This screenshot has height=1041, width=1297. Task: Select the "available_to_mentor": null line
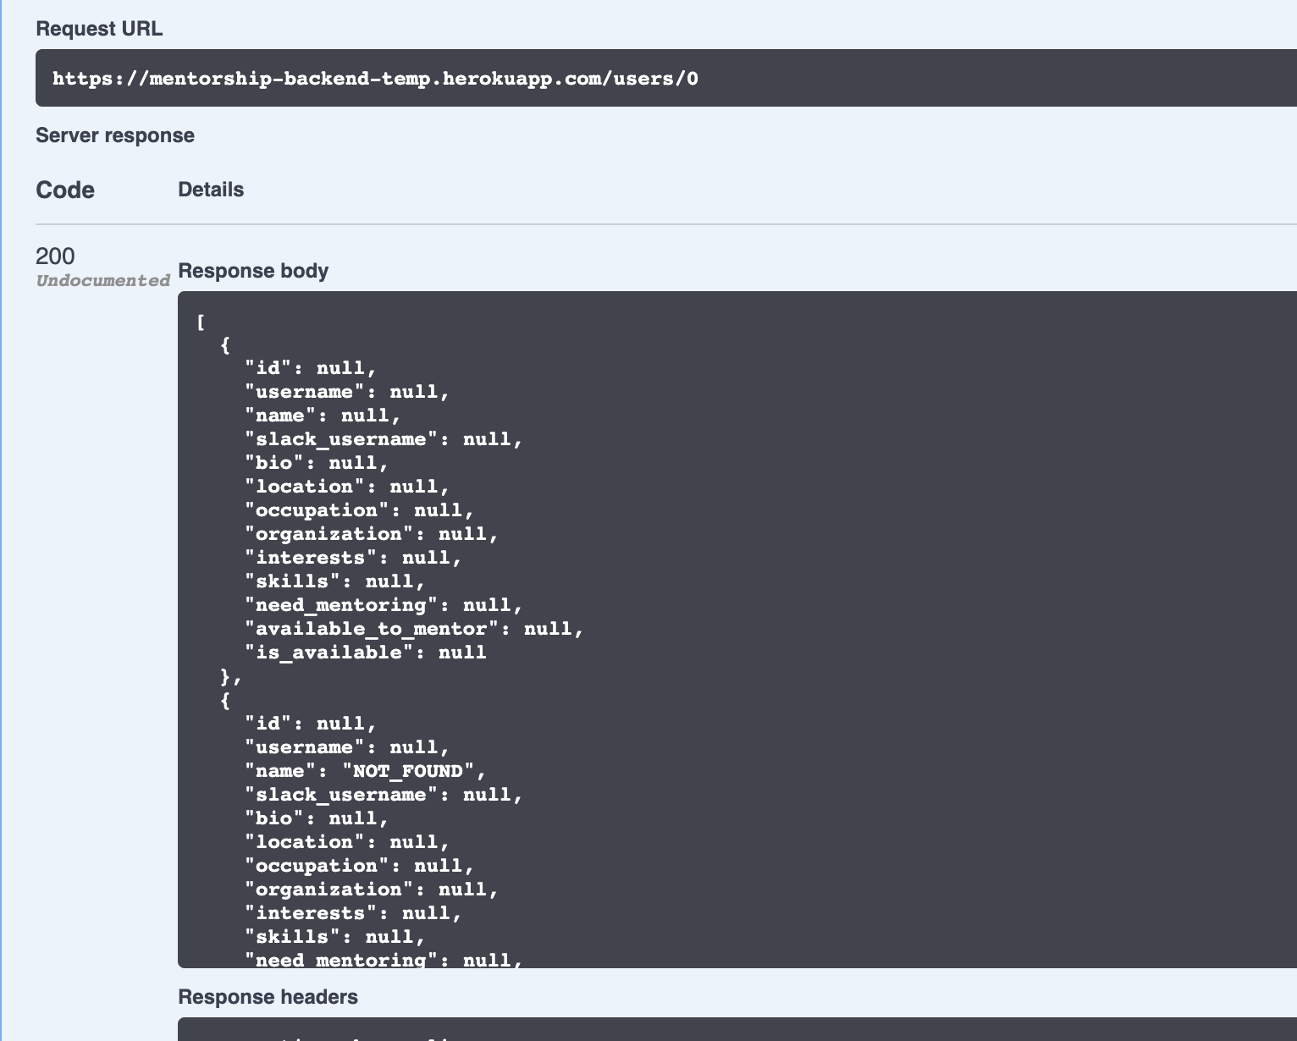(x=414, y=629)
